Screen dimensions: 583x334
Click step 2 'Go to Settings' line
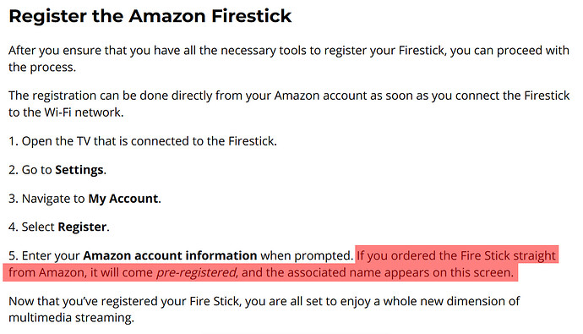click(x=57, y=170)
